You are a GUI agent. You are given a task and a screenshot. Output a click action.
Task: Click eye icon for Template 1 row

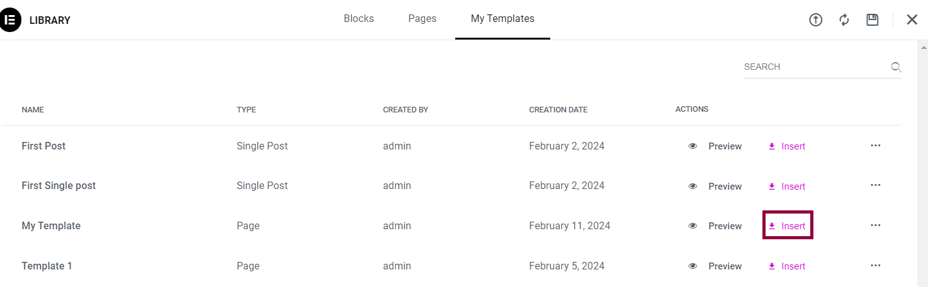[x=693, y=266]
